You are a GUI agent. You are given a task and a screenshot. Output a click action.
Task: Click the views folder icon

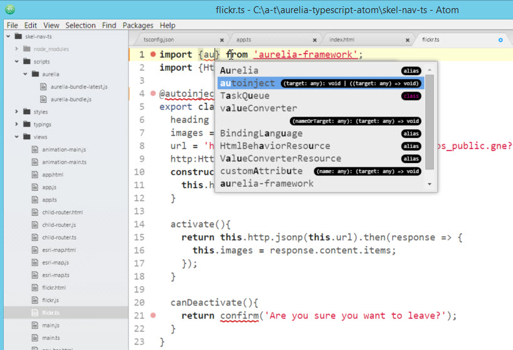coord(27,136)
